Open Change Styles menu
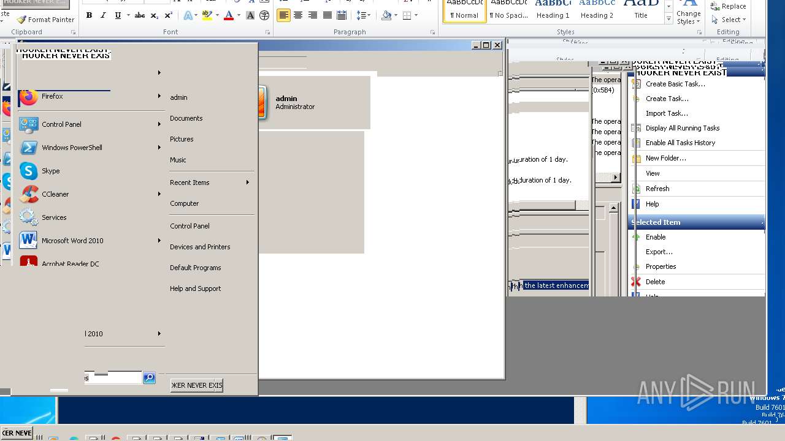 click(689, 13)
